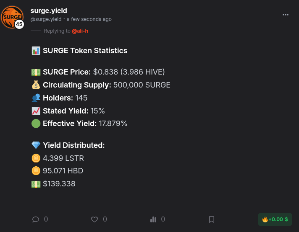
Task: Click the surge.yield display name
Action: click(x=49, y=10)
